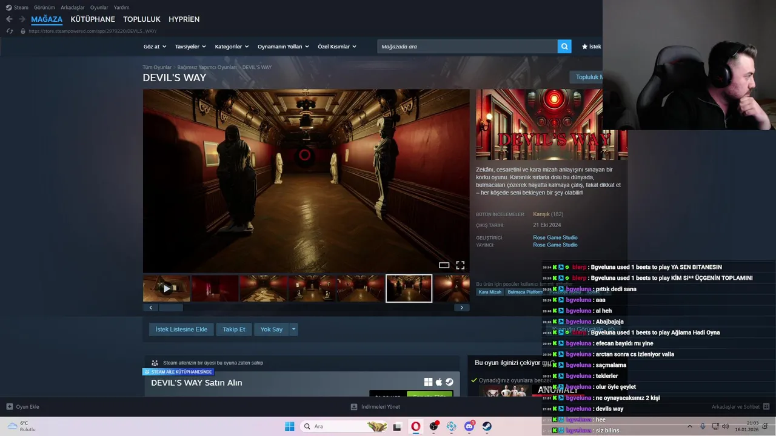
Task: Click the Kara Mizah tag
Action: (490, 292)
